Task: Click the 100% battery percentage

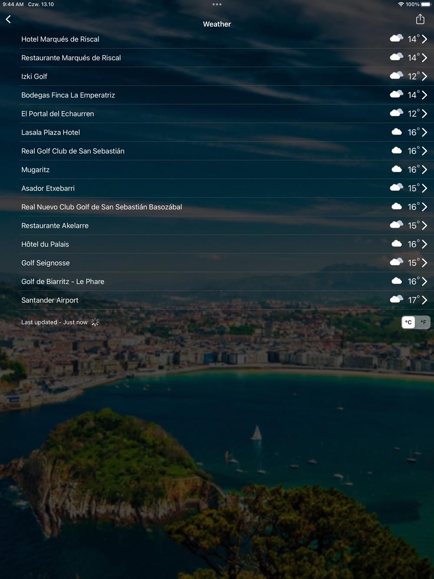Action: 412,4
